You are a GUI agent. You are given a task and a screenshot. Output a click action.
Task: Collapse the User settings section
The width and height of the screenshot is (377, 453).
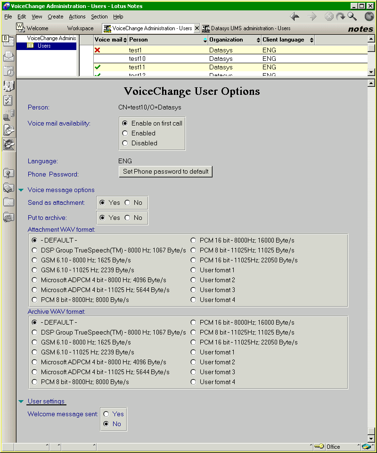21,401
